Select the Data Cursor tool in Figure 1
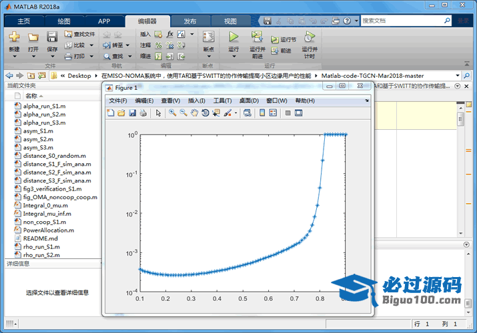Screen dimensions: 477x333 (216, 113)
